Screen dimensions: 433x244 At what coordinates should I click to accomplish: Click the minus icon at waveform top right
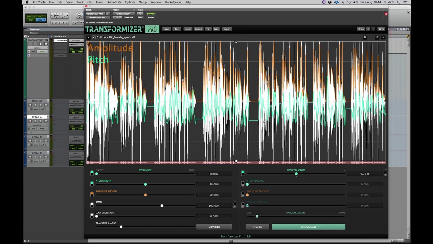383,37
